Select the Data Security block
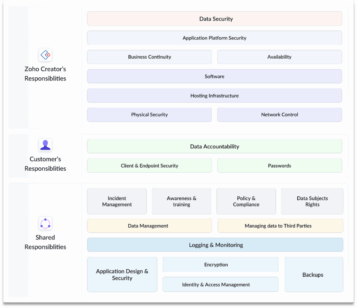The image size is (357, 308). [x=214, y=19]
